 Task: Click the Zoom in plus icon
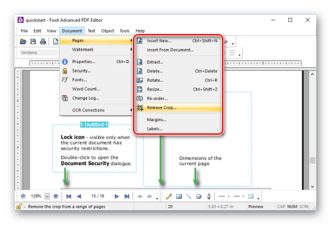56,196
